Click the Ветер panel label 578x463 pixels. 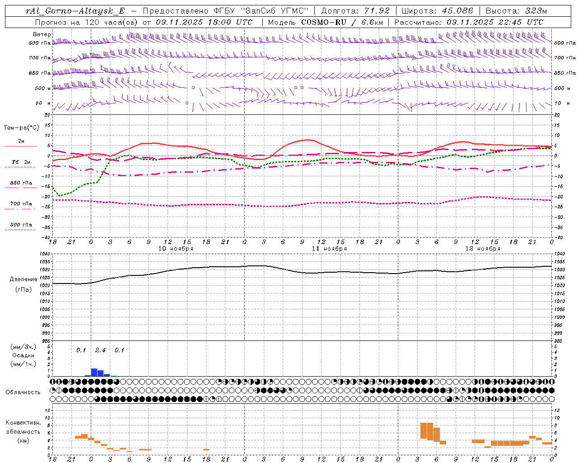click(42, 34)
